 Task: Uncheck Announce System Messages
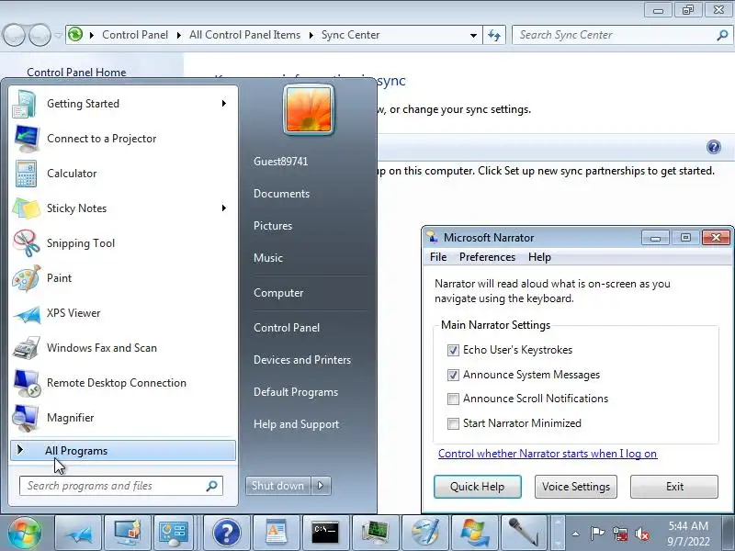click(453, 375)
